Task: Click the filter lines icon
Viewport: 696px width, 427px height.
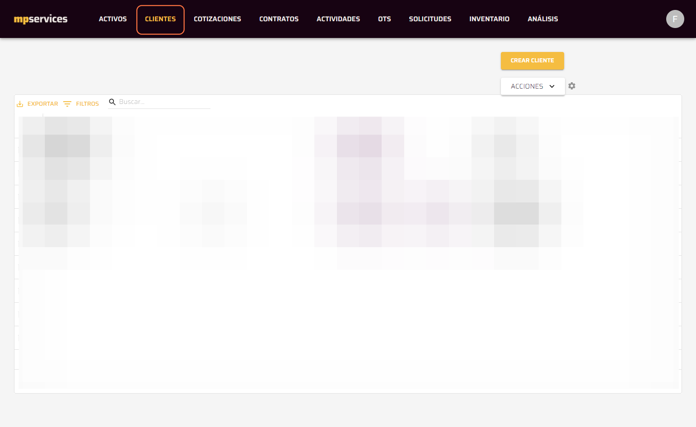Action: 67,104
